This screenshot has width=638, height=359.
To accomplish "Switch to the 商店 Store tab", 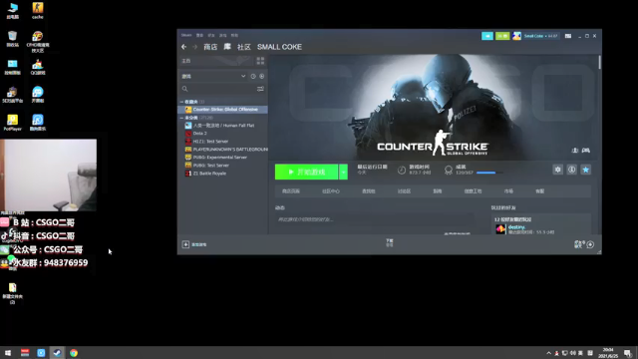I will (210, 47).
